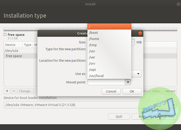Pick the /usr mount point

(x=109, y=51)
